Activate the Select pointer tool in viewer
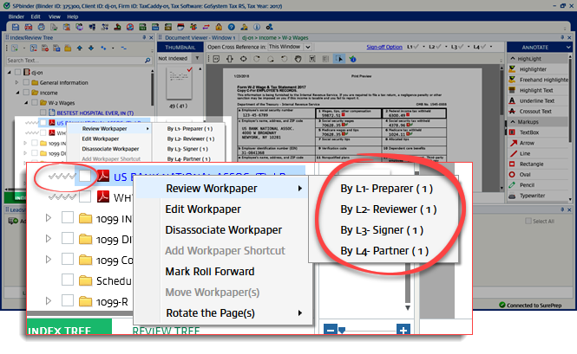 339,59
